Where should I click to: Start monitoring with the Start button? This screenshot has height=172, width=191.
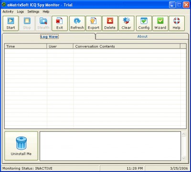[11, 23]
